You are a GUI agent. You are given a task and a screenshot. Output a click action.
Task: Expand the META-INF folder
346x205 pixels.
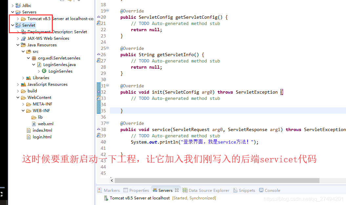click(x=23, y=104)
